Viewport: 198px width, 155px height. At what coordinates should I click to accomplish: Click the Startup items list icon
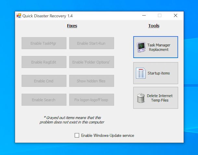141,73
